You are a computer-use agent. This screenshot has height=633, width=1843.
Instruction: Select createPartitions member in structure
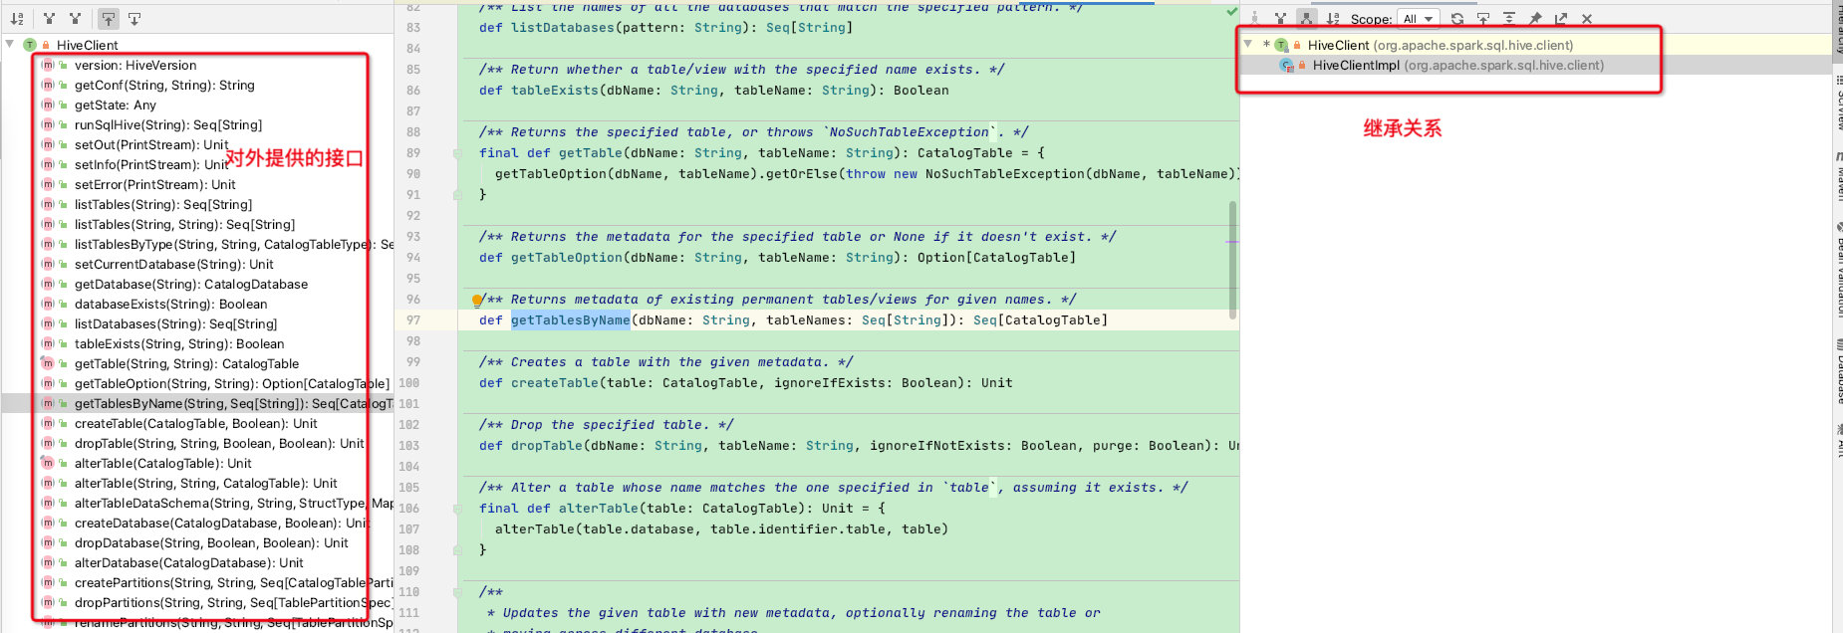pyautogui.click(x=234, y=582)
